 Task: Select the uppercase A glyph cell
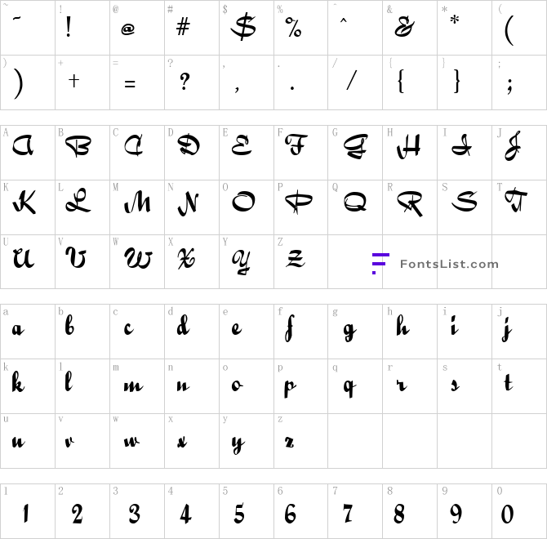(28, 153)
